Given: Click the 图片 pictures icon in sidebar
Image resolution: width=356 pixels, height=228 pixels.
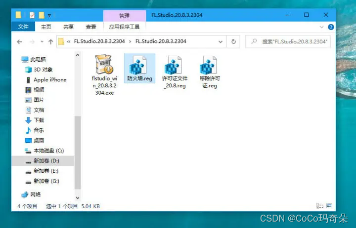Looking at the screenshot, I should (28, 100).
